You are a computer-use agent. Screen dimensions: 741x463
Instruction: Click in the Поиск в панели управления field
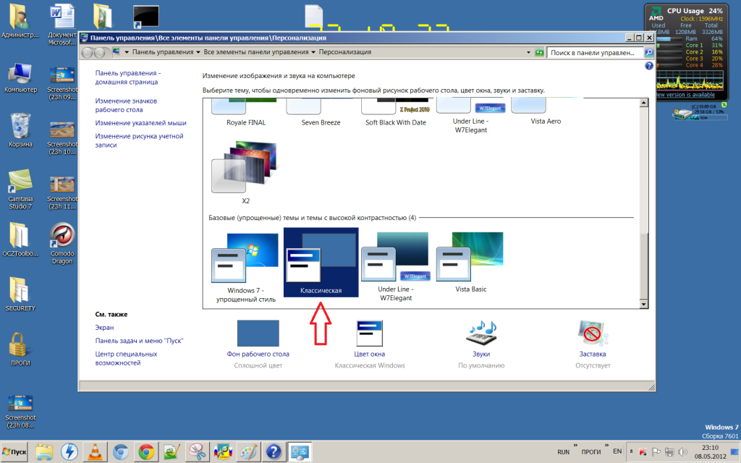(x=595, y=52)
